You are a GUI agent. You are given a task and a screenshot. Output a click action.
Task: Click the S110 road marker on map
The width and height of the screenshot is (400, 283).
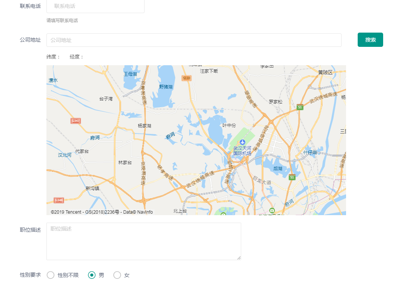click(187, 78)
